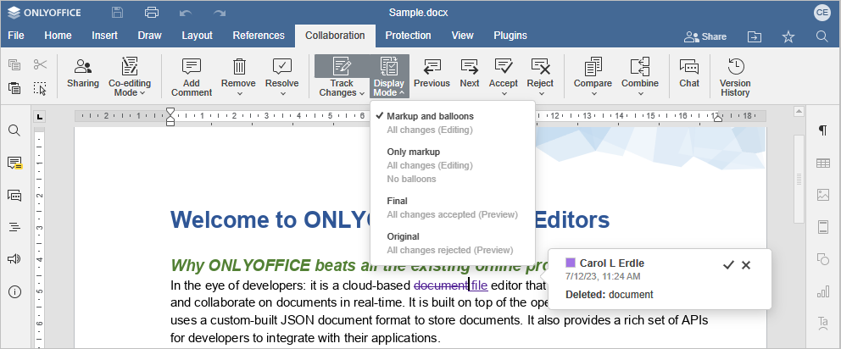Click the search magnifier in header
The height and width of the screenshot is (349, 841).
[x=822, y=36]
